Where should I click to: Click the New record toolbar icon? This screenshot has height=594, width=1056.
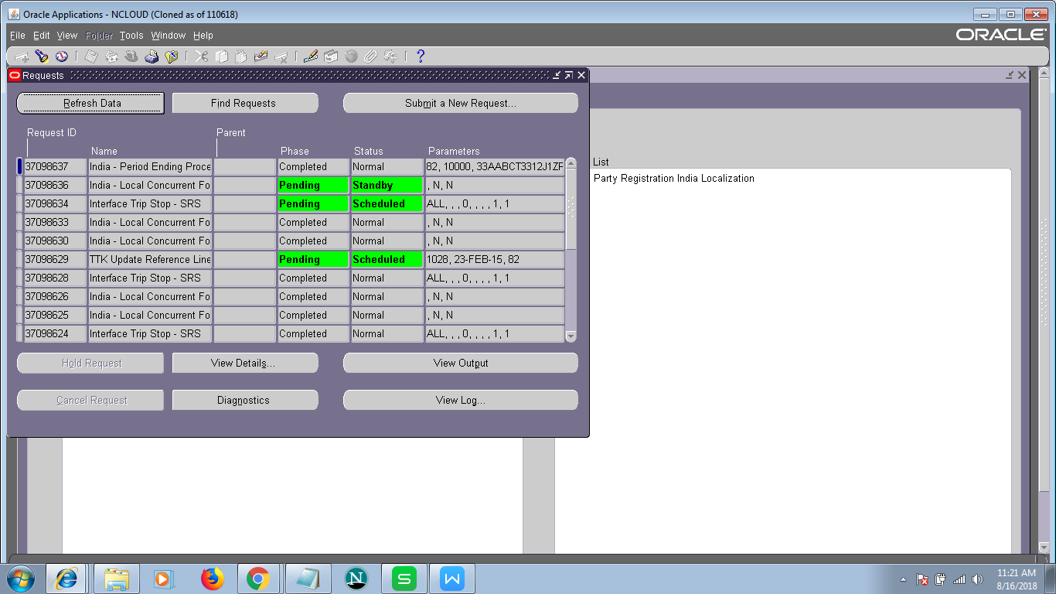tap(22, 56)
